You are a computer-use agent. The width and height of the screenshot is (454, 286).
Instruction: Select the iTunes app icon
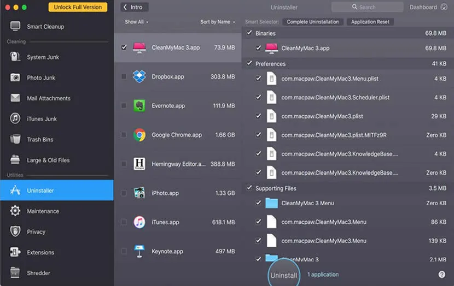point(139,222)
